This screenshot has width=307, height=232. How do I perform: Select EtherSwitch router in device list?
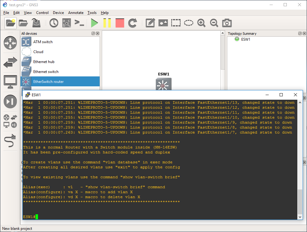tap(60, 81)
